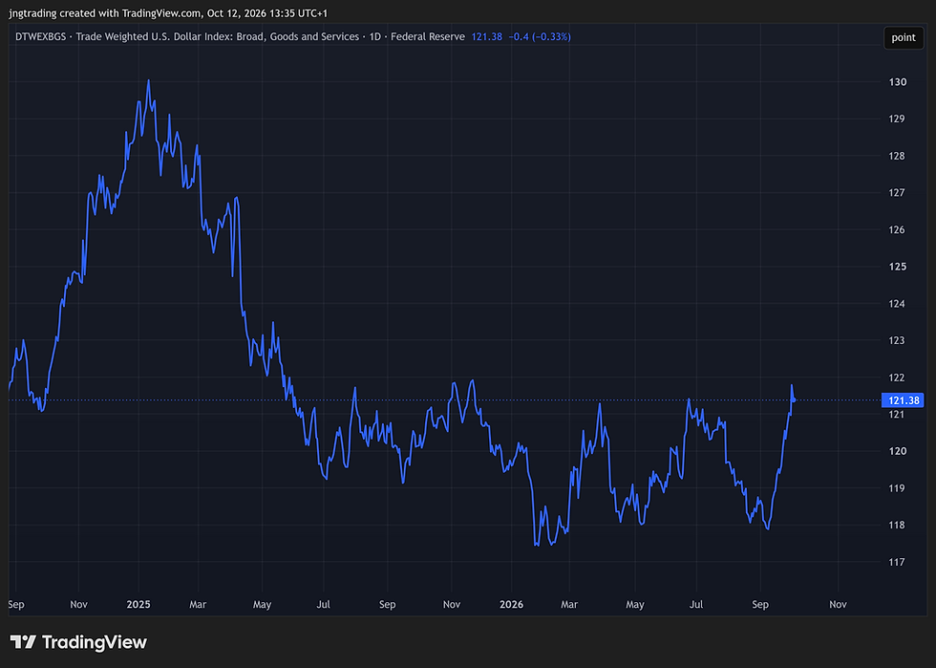Click the 123 price axis label
The image size is (936, 668).
pyautogui.click(x=897, y=340)
